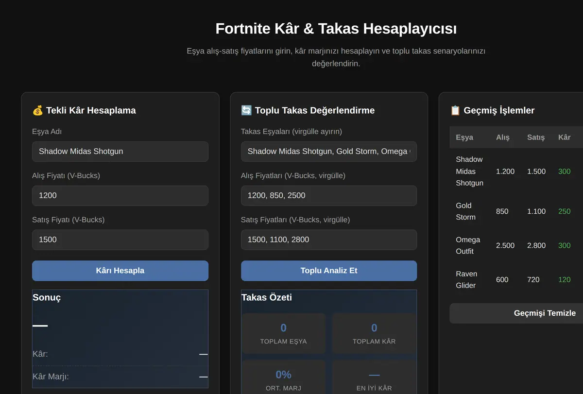This screenshot has height=394, width=583.
Task: Click the Satış column header
Action: pos(536,137)
